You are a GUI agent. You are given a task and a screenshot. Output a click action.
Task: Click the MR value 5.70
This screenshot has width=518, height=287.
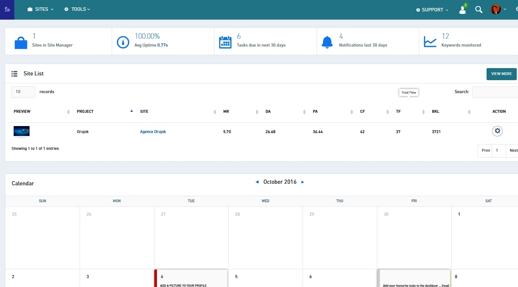[227, 132]
